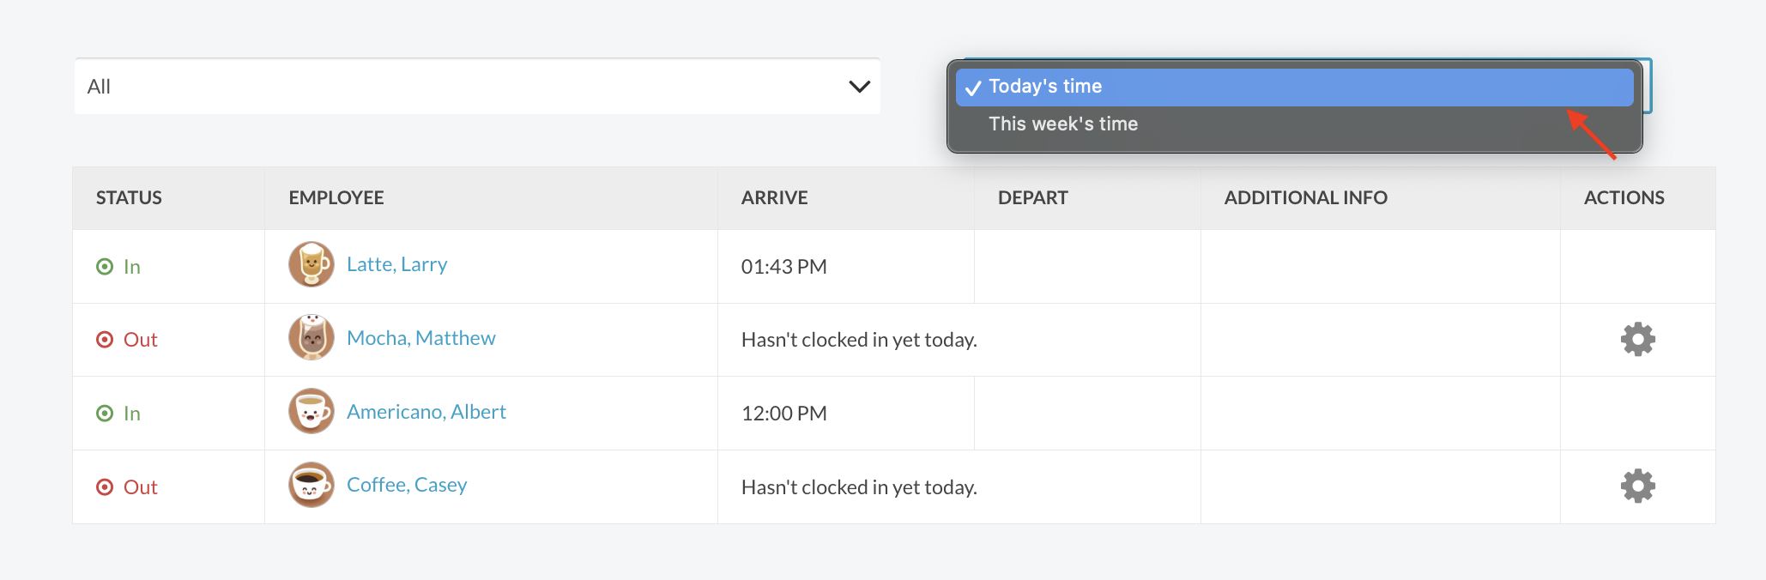
Task: Open Coffee, Casey employee link
Action: [407, 485]
